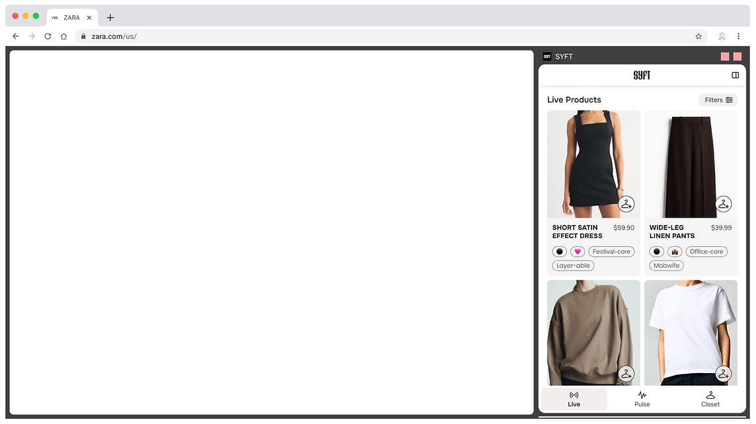This screenshot has height=424, width=756.
Task: Click the first pink square in SYFT title bar
Action: point(725,56)
